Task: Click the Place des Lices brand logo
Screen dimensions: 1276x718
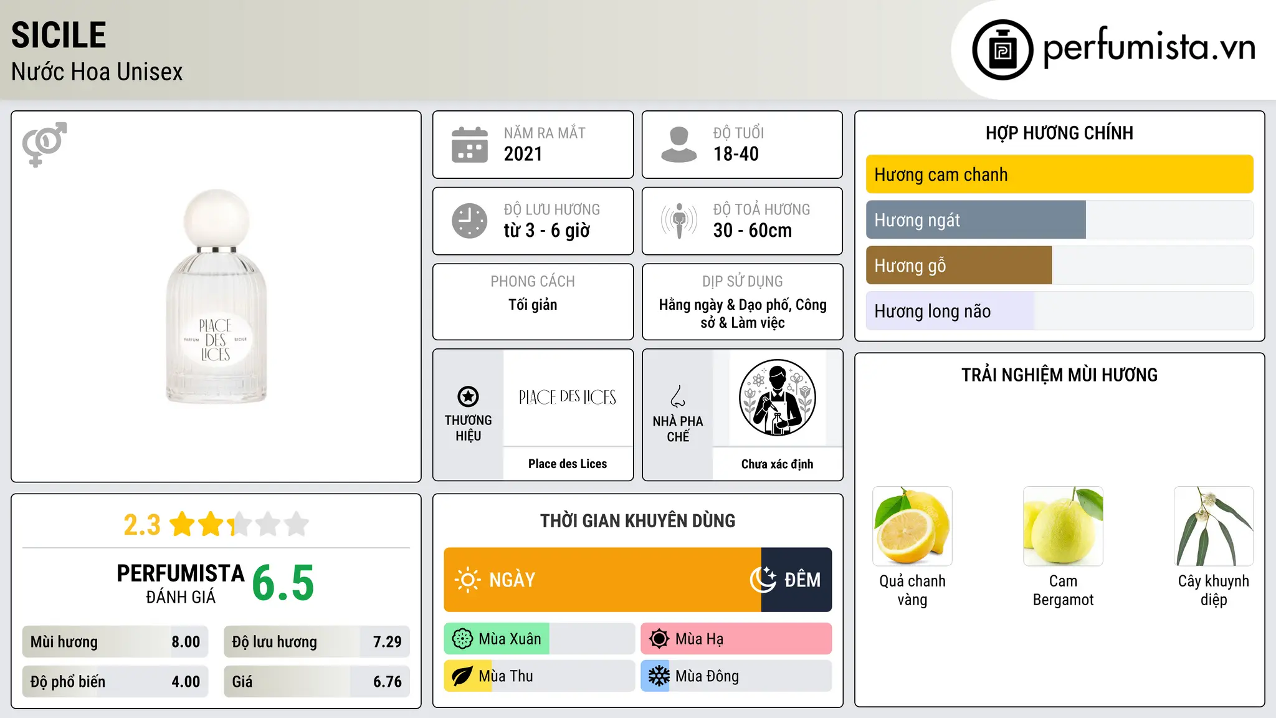Action: (568, 397)
